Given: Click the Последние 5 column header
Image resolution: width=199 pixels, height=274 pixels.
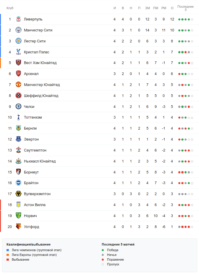Looking at the screenshot, I should (x=185, y=8).
